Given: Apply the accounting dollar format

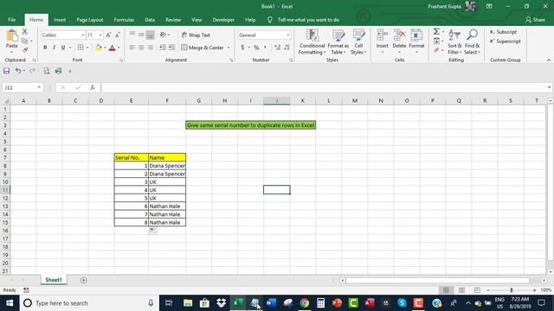Looking at the screenshot, I should 242,48.
